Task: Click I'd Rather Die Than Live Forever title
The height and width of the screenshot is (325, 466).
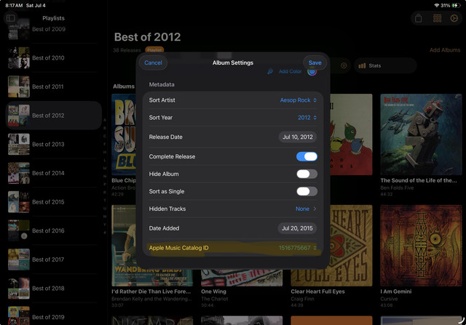Action: [151, 292]
